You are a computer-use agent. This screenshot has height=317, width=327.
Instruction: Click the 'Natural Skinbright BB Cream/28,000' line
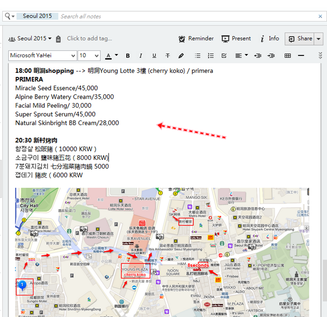click(67, 123)
